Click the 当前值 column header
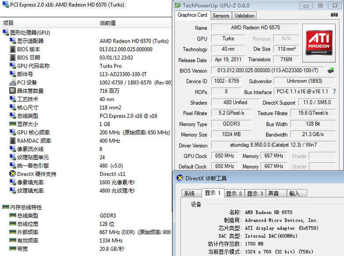Image resolution: width=344 pixels, height=256 pixels. (x=134, y=23)
